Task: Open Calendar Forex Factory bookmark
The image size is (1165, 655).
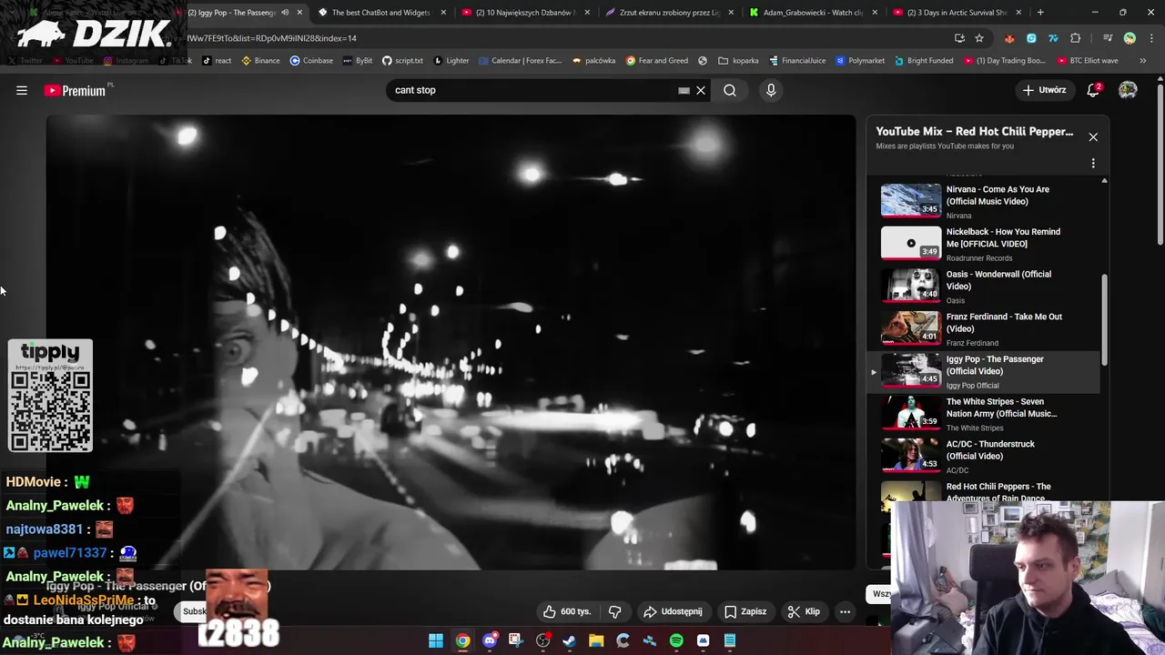Action: 520,60
